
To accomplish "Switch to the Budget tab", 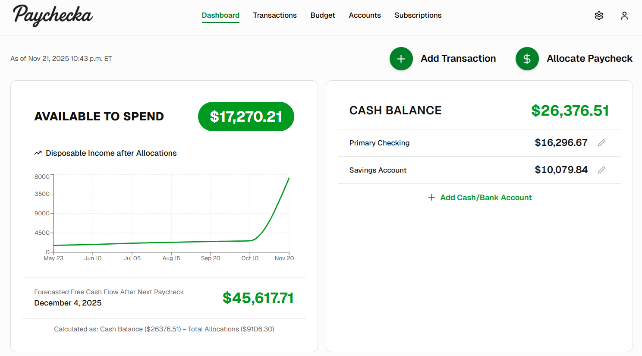I will [x=323, y=15].
